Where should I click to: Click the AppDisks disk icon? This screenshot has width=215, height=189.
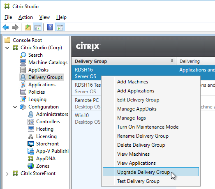pos(23,70)
